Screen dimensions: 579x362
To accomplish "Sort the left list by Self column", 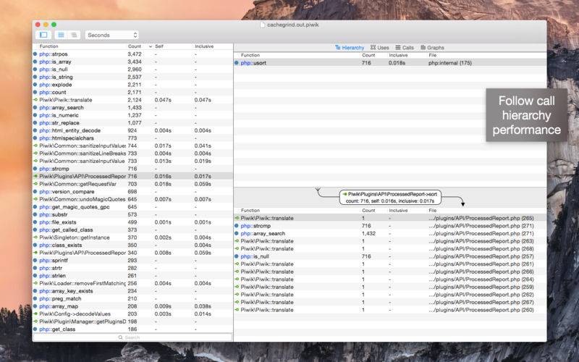I will point(159,46).
